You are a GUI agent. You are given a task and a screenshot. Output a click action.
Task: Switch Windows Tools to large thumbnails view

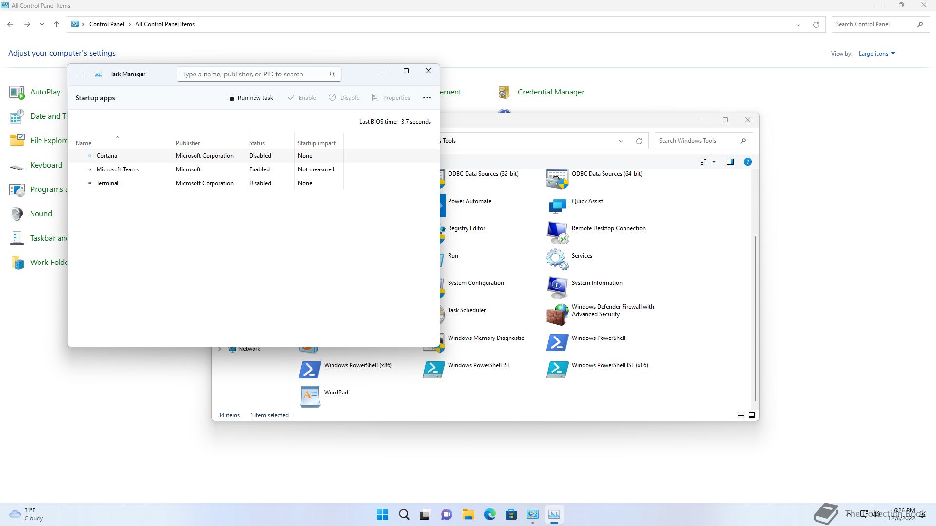tap(751, 415)
